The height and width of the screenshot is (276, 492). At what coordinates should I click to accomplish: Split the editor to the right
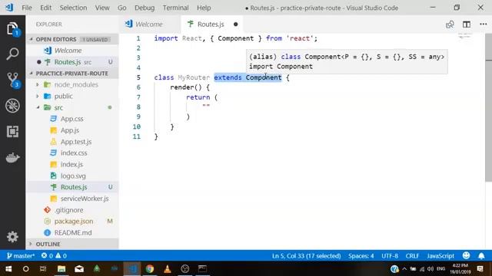click(467, 25)
